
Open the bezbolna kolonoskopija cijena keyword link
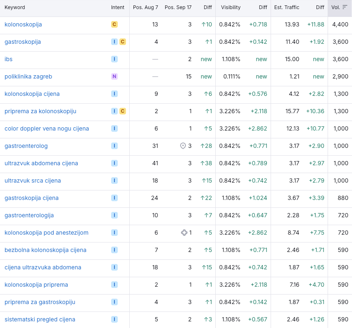[45, 250]
